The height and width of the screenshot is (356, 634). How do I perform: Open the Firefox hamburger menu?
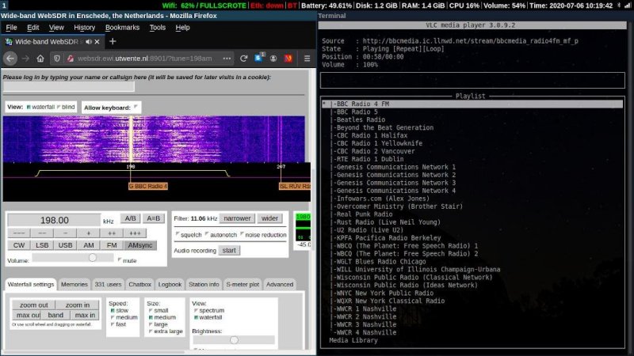307,59
